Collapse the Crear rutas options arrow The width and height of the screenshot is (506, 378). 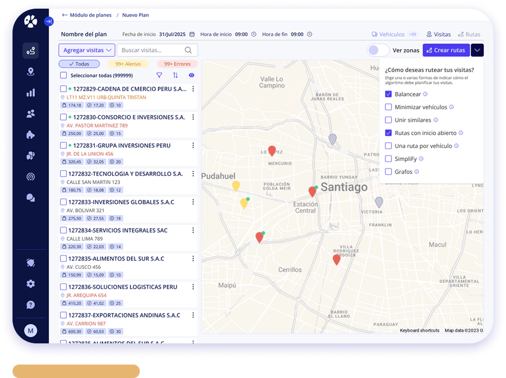(477, 50)
